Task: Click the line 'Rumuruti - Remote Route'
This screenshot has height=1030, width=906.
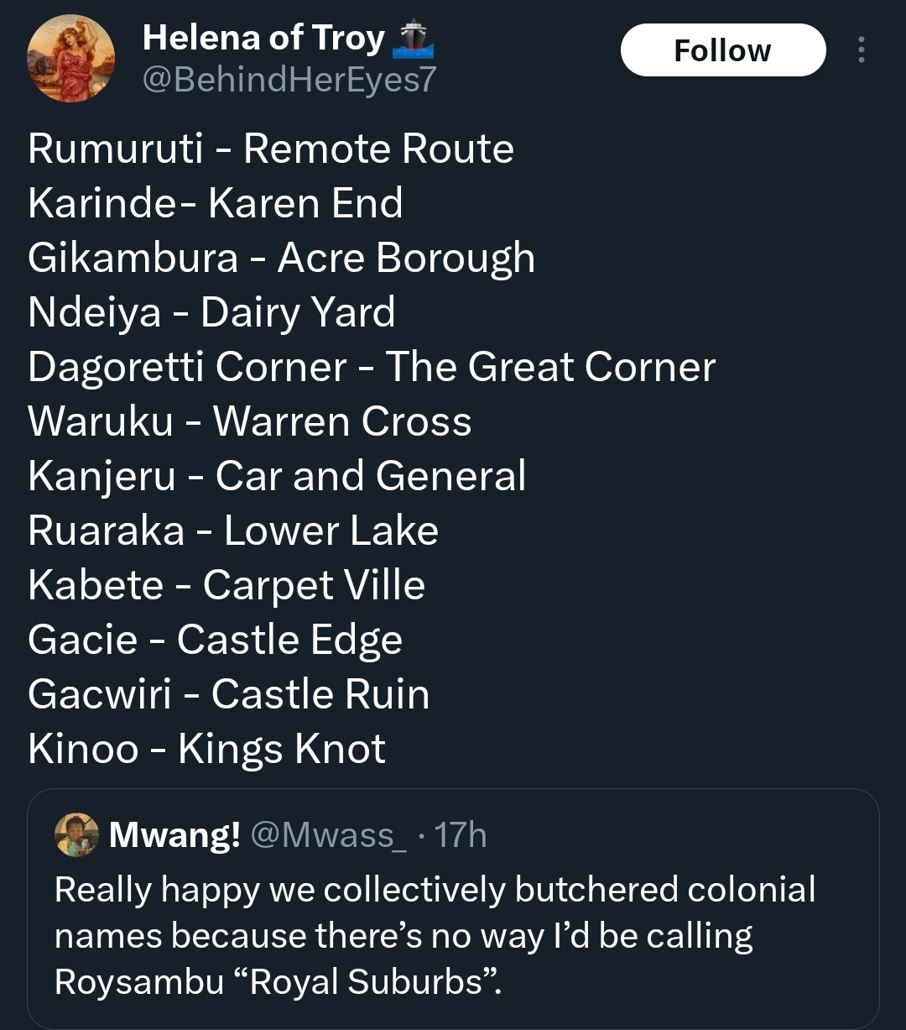Action: point(271,149)
